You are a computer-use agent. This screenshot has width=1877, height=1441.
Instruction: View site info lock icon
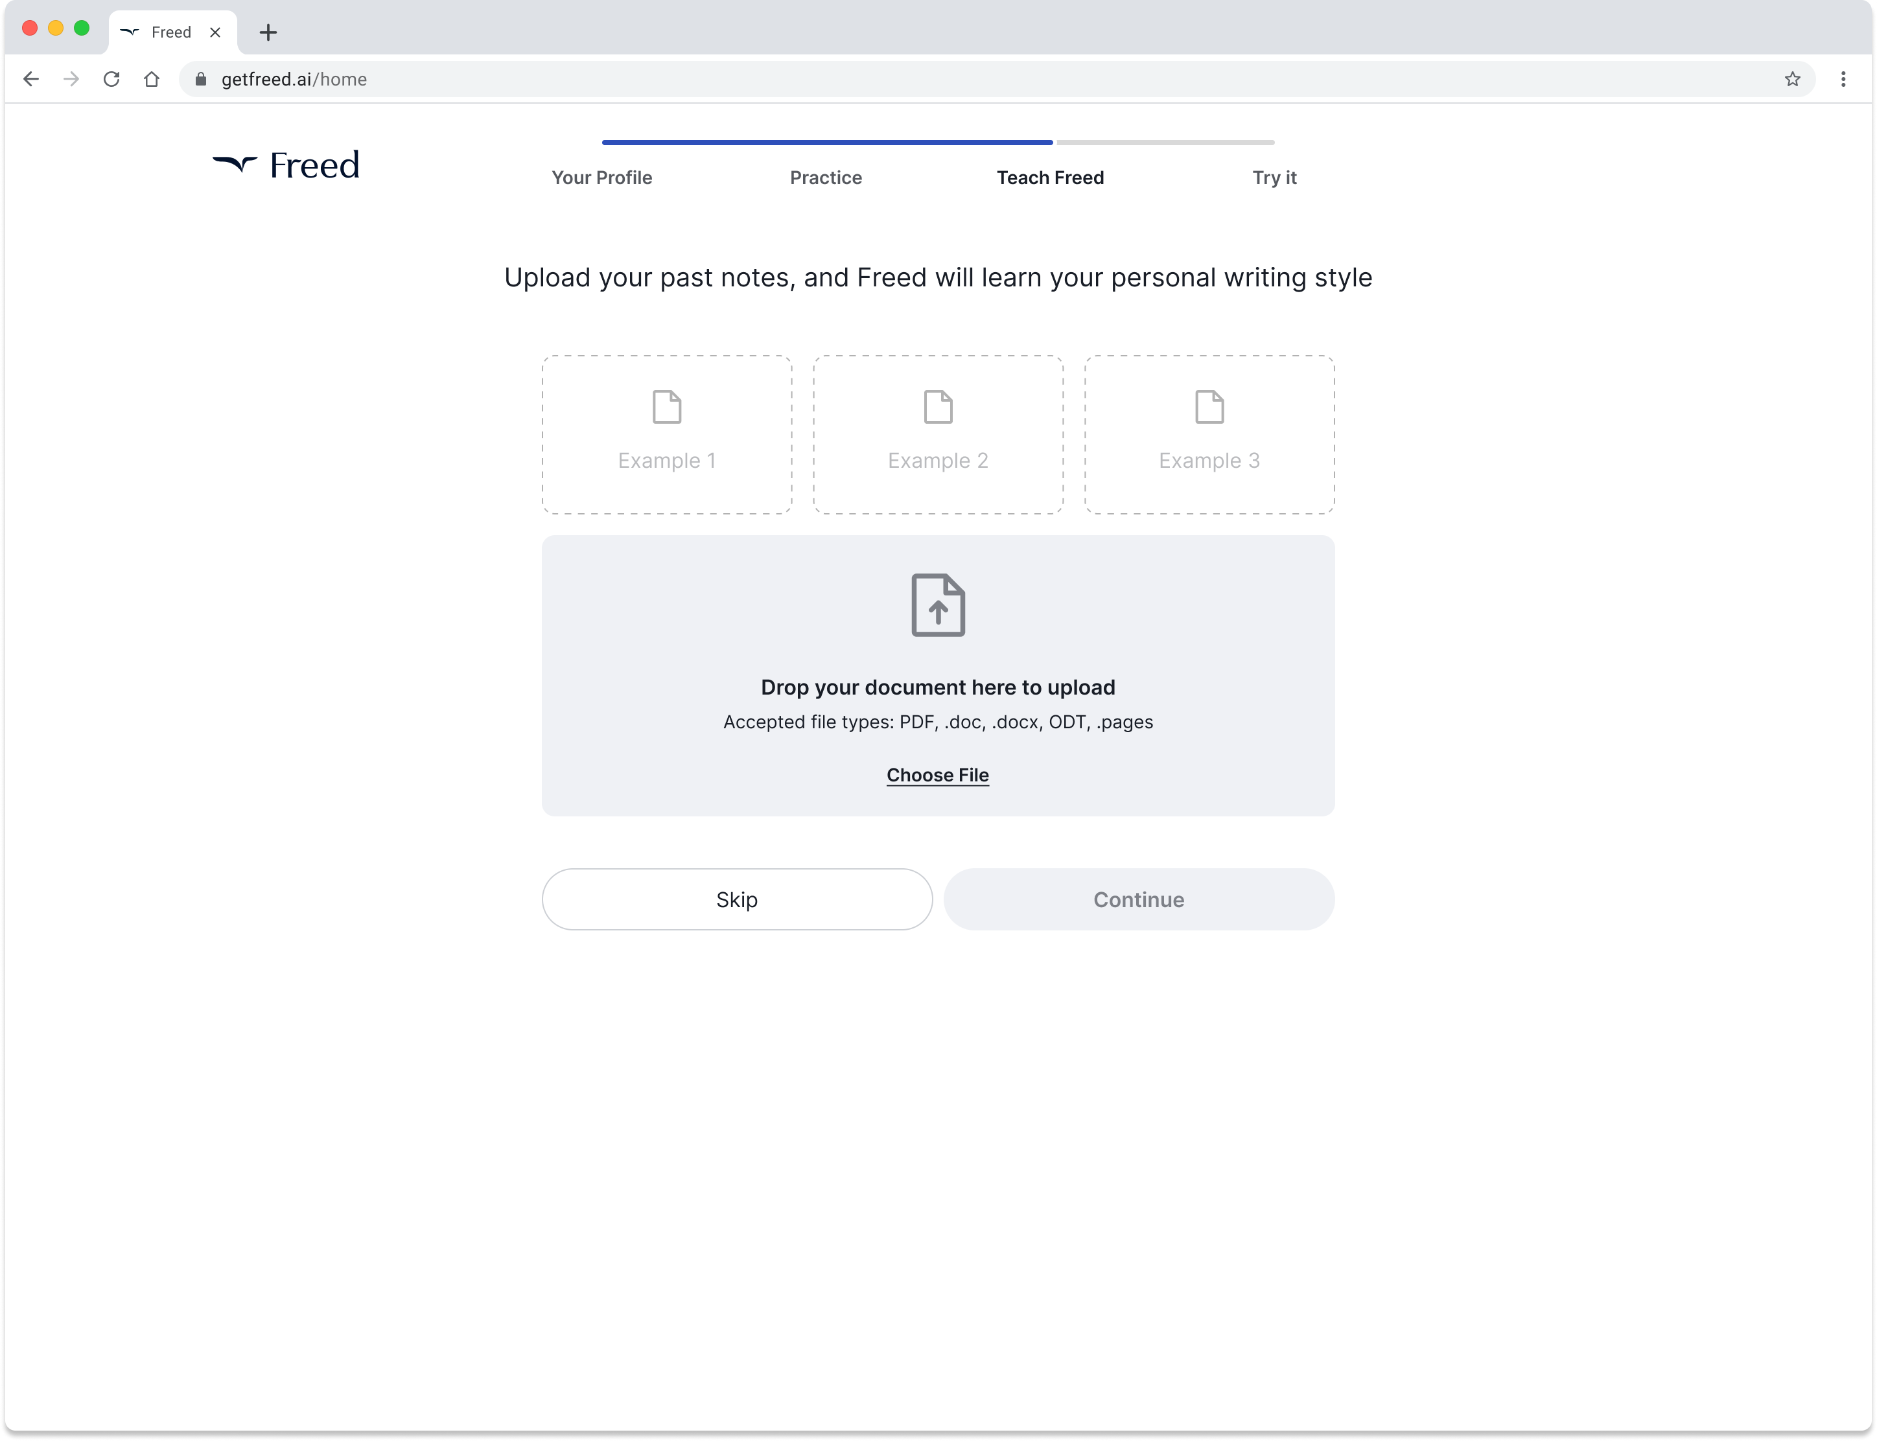click(201, 79)
